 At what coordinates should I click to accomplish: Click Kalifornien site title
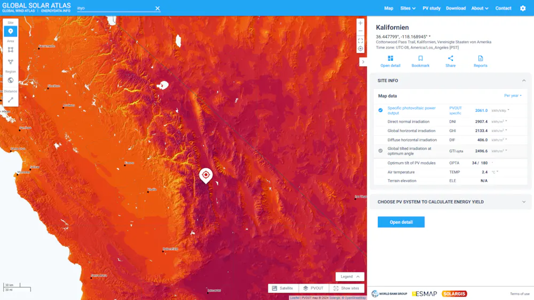click(x=392, y=28)
